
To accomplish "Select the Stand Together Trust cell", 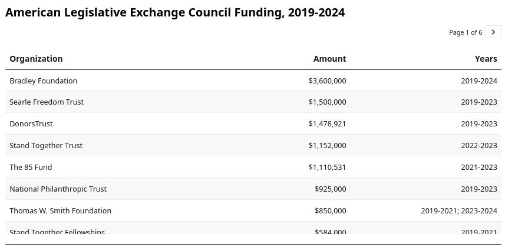I will 46,146.
